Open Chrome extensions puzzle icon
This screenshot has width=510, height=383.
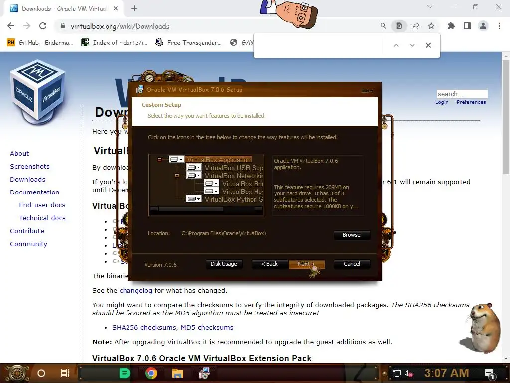[451, 26]
